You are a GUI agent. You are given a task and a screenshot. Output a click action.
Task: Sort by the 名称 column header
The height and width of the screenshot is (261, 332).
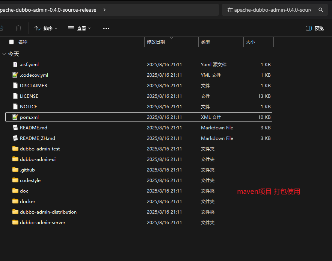click(x=23, y=42)
